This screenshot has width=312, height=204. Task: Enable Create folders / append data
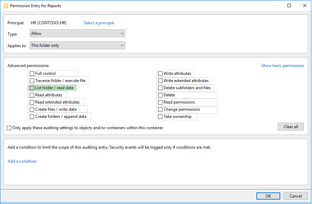[x=32, y=117]
